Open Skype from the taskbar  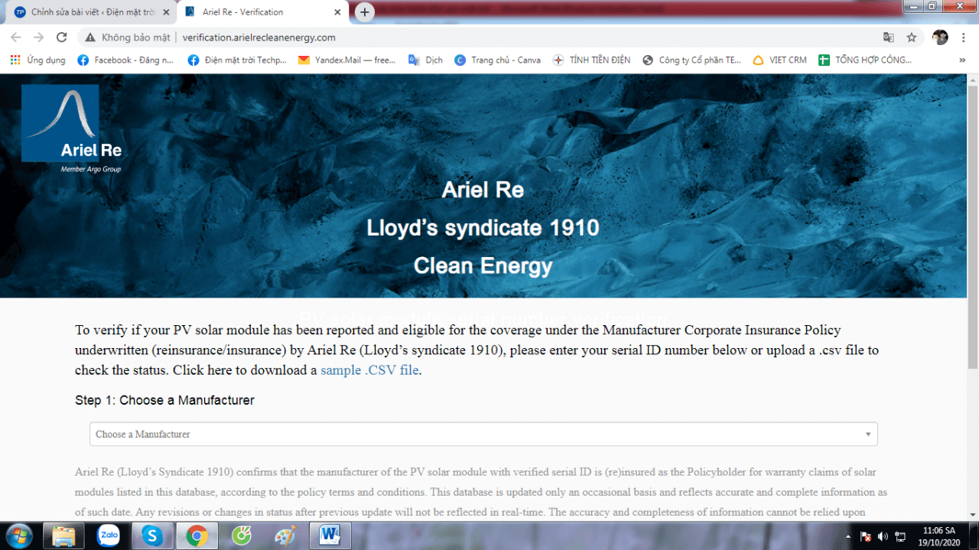pyautogui.click(x=152, y=536)
